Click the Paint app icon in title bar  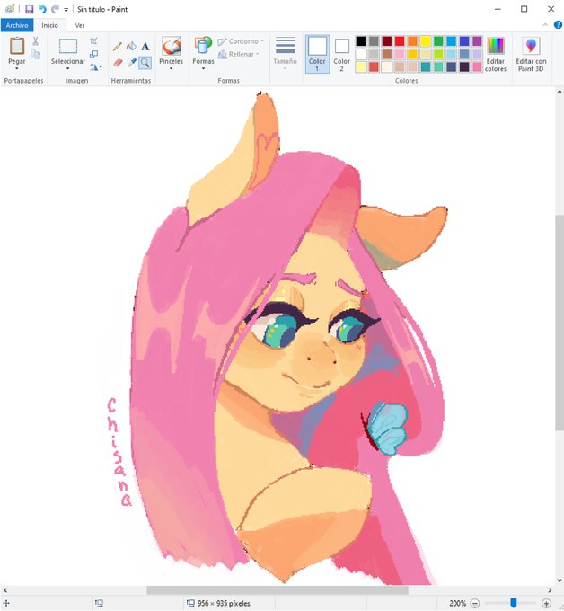[x=10, y=9]
